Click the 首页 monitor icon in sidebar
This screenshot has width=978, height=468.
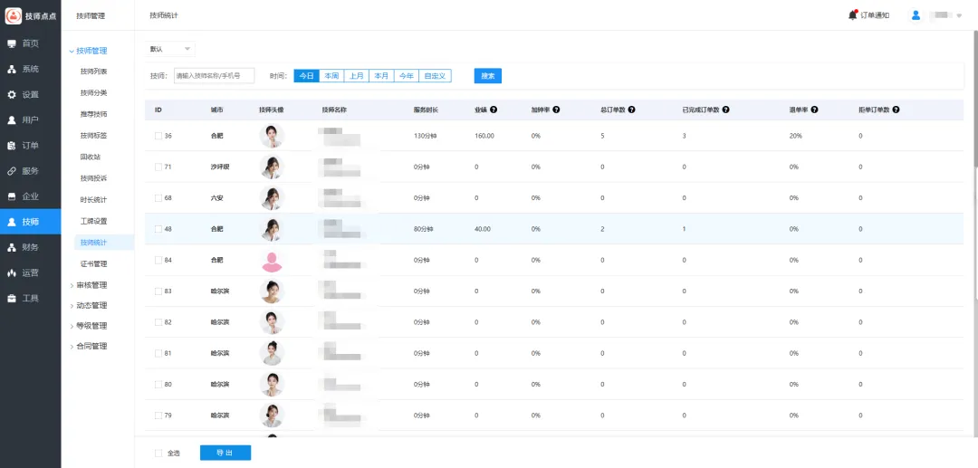tap(12, 43)
